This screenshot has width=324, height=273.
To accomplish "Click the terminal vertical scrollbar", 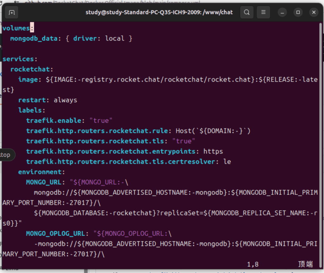I will click(x=321, y=145).
